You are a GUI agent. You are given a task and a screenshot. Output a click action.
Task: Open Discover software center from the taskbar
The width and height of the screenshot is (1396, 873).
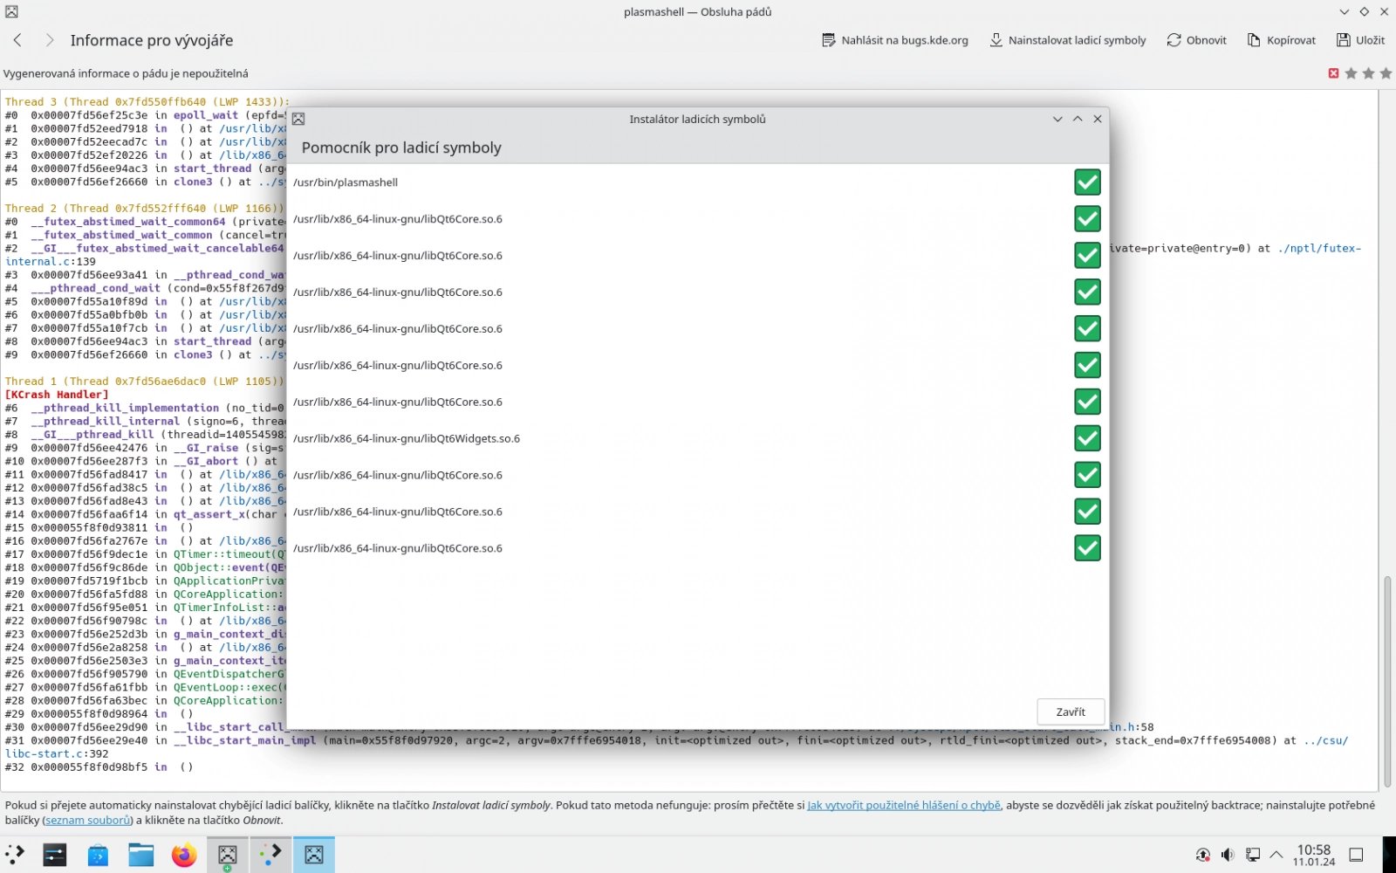coord(98,855)
